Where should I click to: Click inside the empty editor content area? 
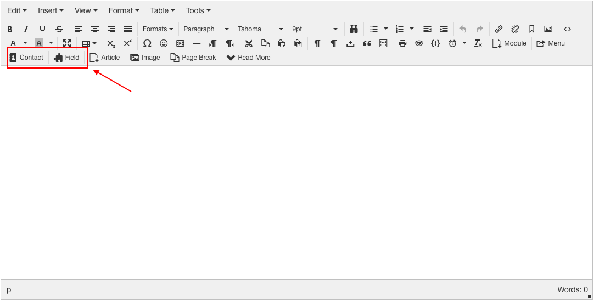click(296, 170)
